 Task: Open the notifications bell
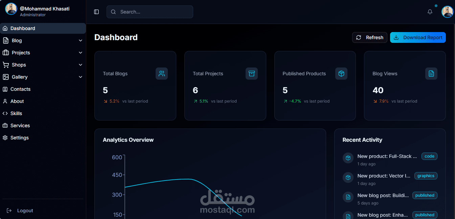(430, 12)
